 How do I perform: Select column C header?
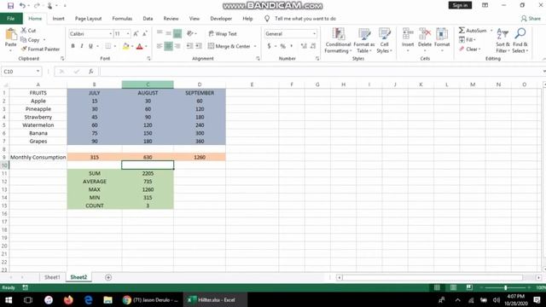pyautogui.click(x=148, y=84)
